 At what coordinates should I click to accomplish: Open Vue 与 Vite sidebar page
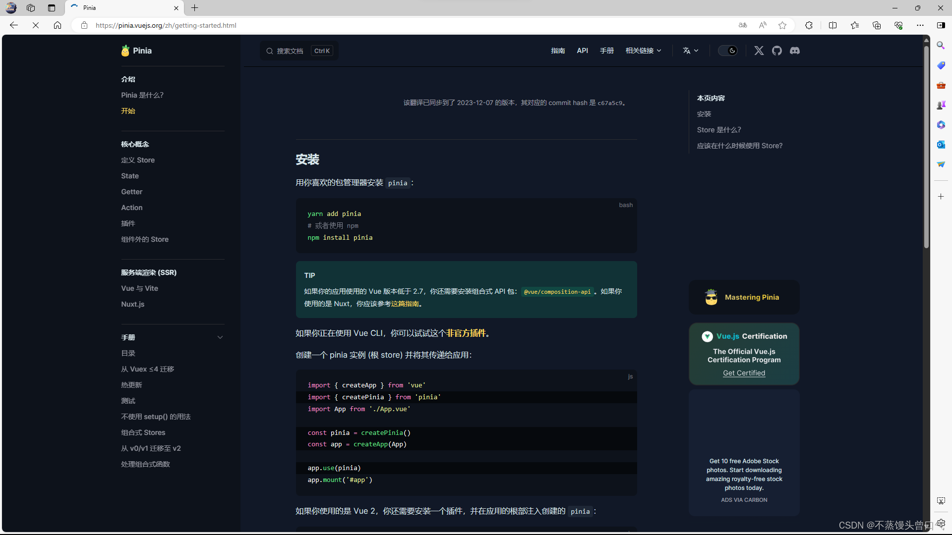coord(139,288)
